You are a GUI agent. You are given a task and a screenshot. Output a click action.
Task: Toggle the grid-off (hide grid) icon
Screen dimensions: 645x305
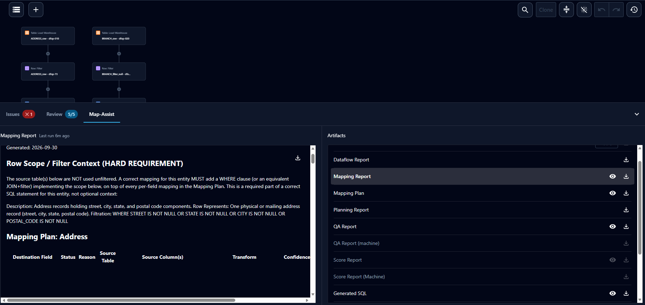pyautogui.click(x=584, y=10)
